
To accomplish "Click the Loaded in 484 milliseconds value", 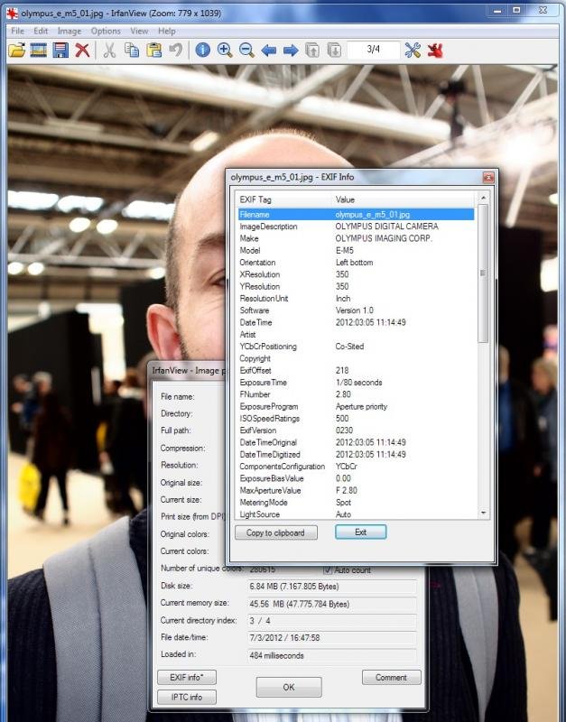I will click(331, 655).
